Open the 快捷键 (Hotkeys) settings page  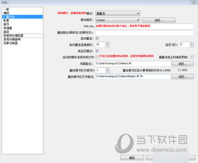coord(8,28)
